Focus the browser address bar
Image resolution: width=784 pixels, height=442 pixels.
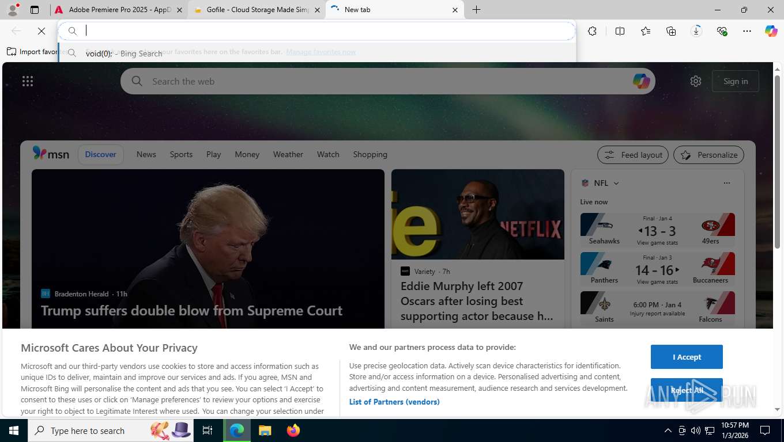click(x=317, y=31)
